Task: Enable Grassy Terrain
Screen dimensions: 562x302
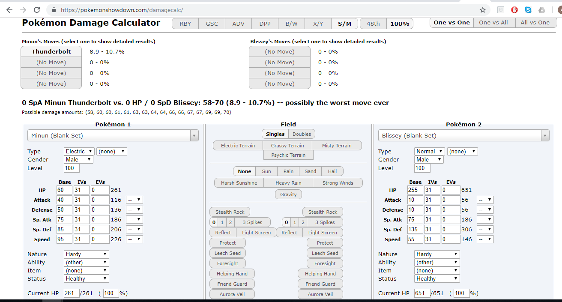Action: pyautogui.click(x=287, y=146)
